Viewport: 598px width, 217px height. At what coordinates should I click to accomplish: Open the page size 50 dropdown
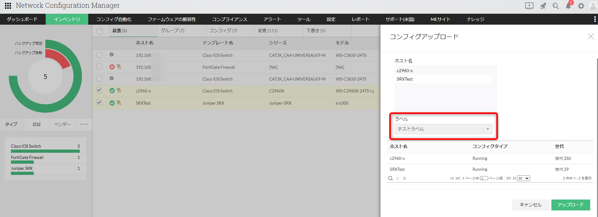(523, 178)
